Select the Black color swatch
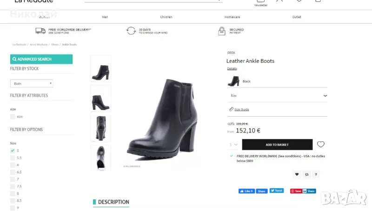The height and width of the screenshot is (211, 372). [233, 81]
